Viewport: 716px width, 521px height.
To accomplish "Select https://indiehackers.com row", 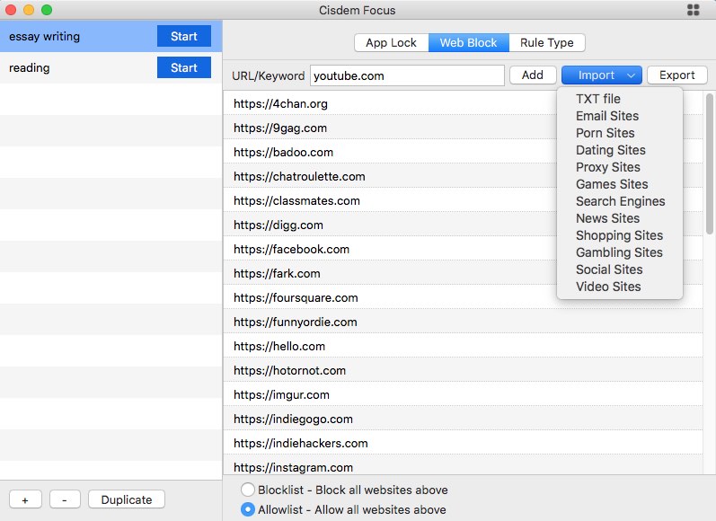I will point(463,443).
